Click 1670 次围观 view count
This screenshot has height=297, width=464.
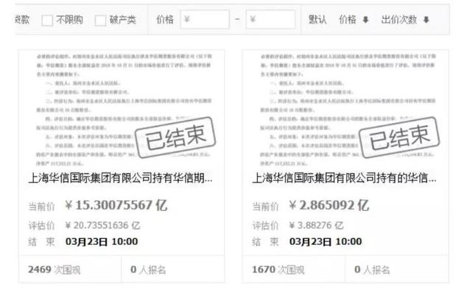click(x=278, y=270)
